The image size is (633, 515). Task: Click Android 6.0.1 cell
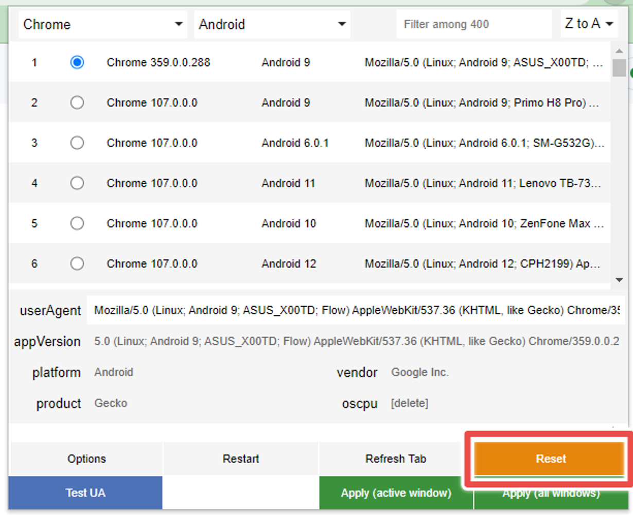(x=295, y=143)
